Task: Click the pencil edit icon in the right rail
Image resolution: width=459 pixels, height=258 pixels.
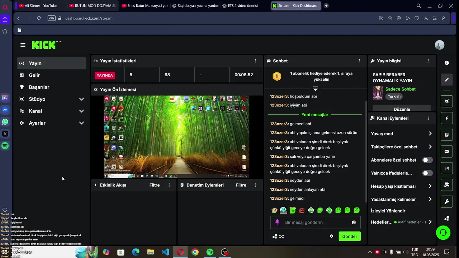Action: coord(447,80)
